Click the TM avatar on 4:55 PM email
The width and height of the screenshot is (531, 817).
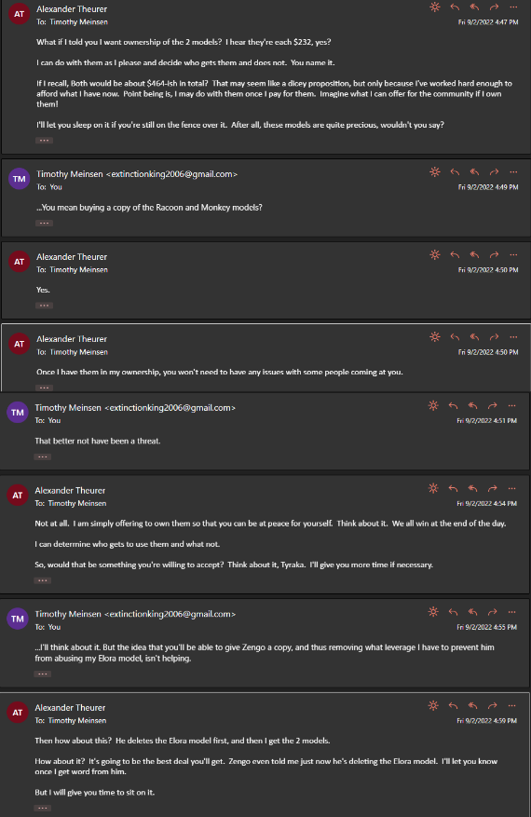pyautogui.click(x=18, y=619)
